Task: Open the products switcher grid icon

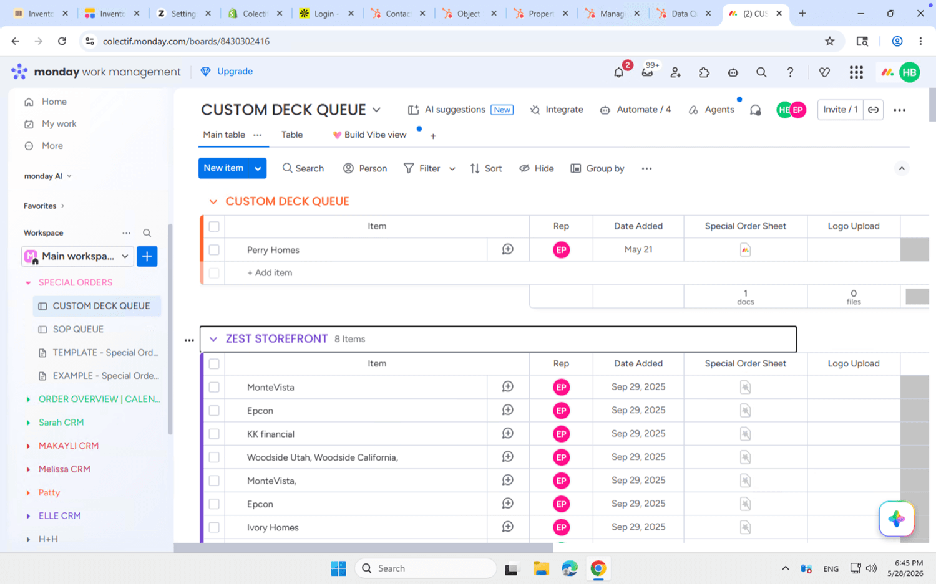Action: tap(856, 72)
